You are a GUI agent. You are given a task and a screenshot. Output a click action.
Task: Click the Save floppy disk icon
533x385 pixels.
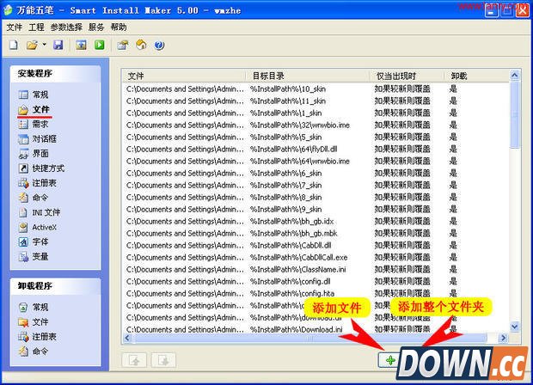(x=58, y=45)
